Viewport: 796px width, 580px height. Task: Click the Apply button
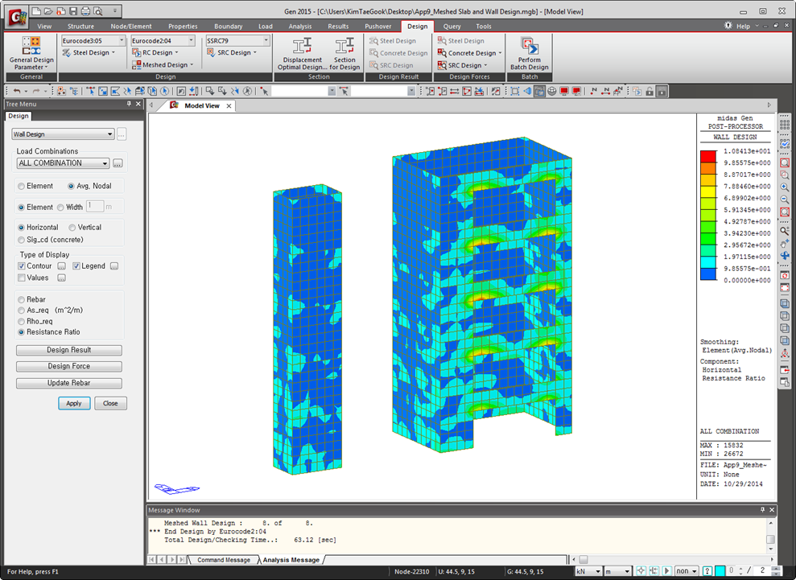pos(74,403)
